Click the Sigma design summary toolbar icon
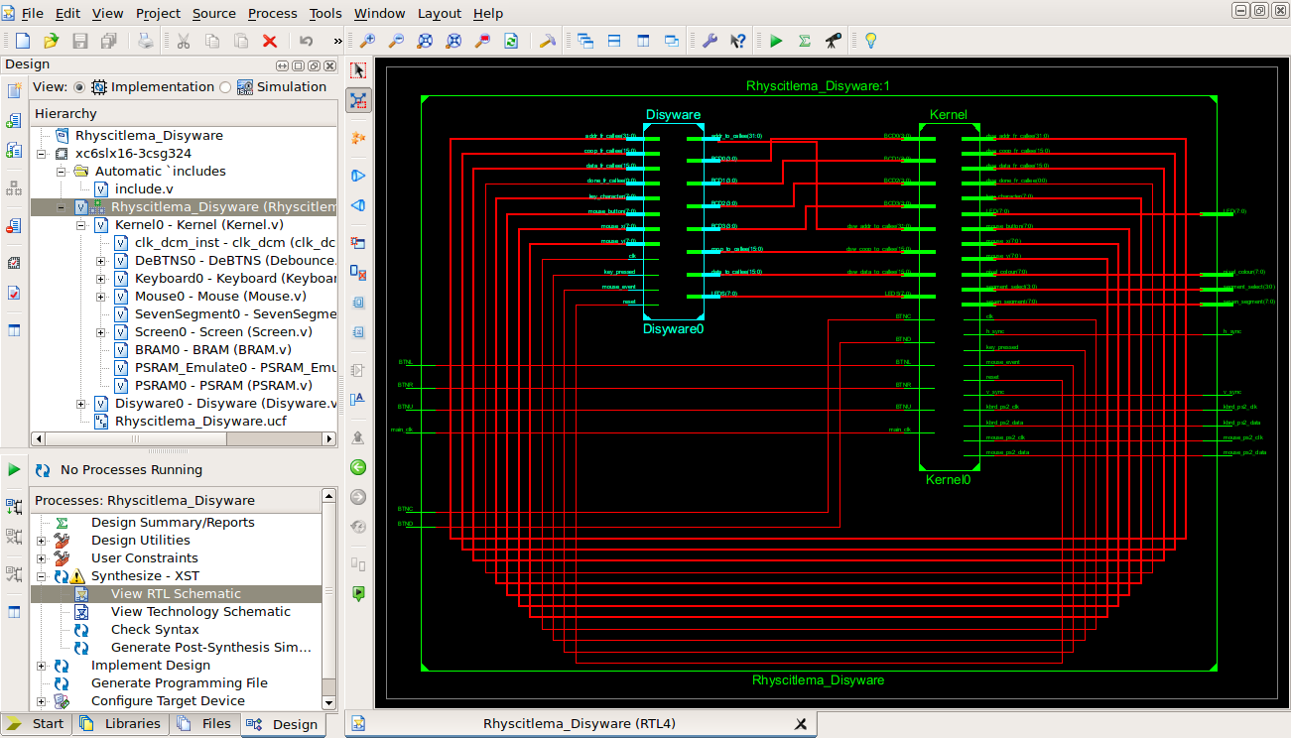This screenshot has height=738, width=1291. click(x=805, y=41)
